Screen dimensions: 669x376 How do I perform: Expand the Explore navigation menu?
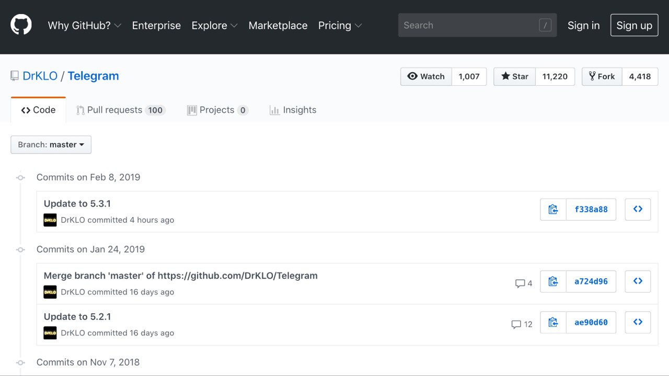pos(214,26)
